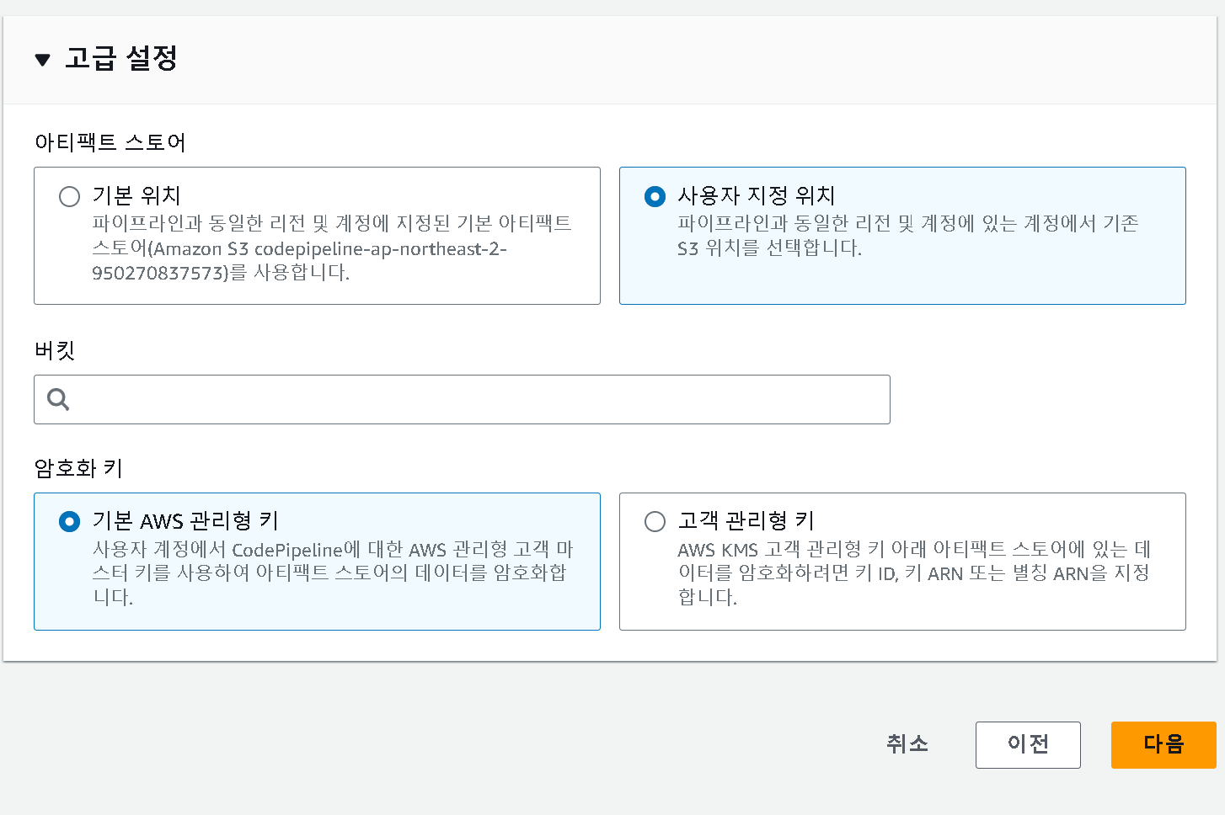The height and width of the screenshot is (815, 1225).
Task: Select the 기본 AWS 관리형 키 radio button
Action: coord(69,522)
